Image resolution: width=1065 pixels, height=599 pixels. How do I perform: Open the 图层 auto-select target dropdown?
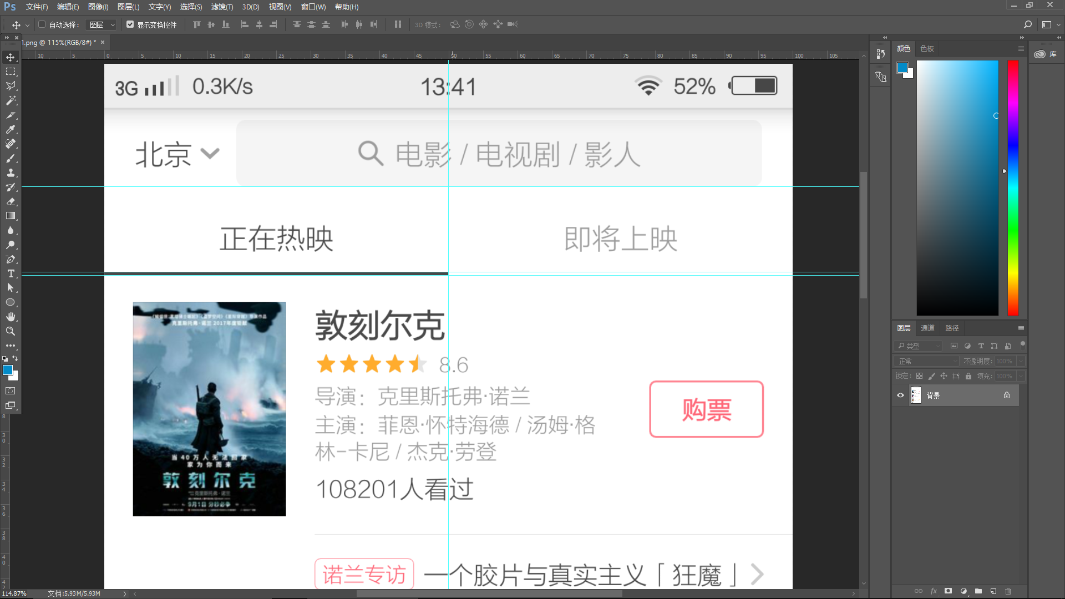point(103,24)
